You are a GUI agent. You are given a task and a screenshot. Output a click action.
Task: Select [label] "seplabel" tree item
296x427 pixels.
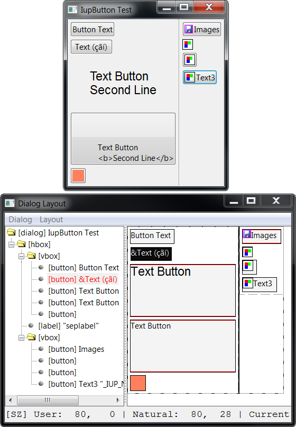point(68,326)
